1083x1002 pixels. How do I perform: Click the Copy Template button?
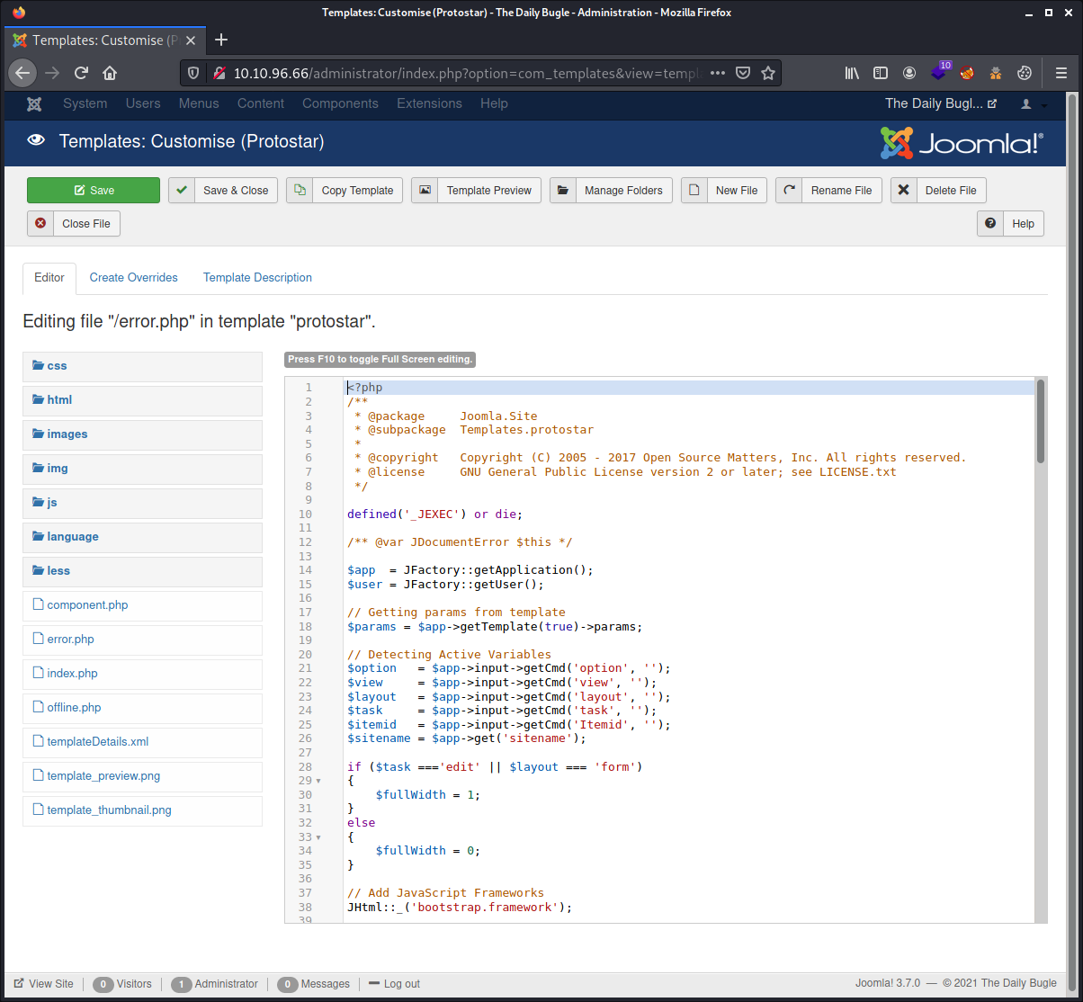click(345, 190)
